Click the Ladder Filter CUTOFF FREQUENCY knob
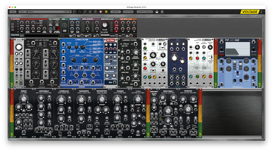This screenshot has width=273, height=151. [x=136, y=52]
